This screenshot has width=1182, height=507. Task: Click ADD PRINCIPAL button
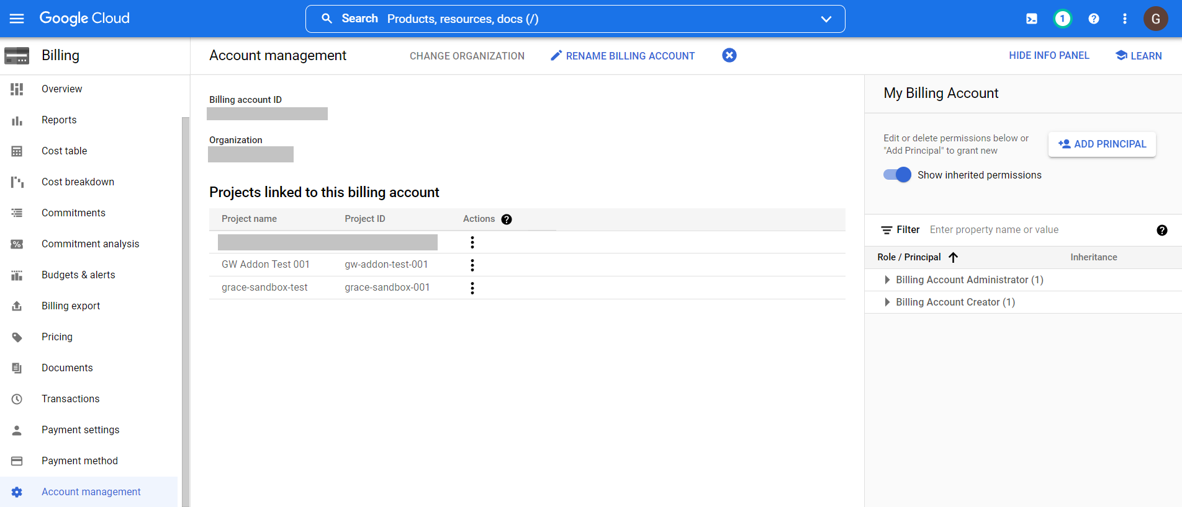pyautogui.click(x=1102, y=144)
